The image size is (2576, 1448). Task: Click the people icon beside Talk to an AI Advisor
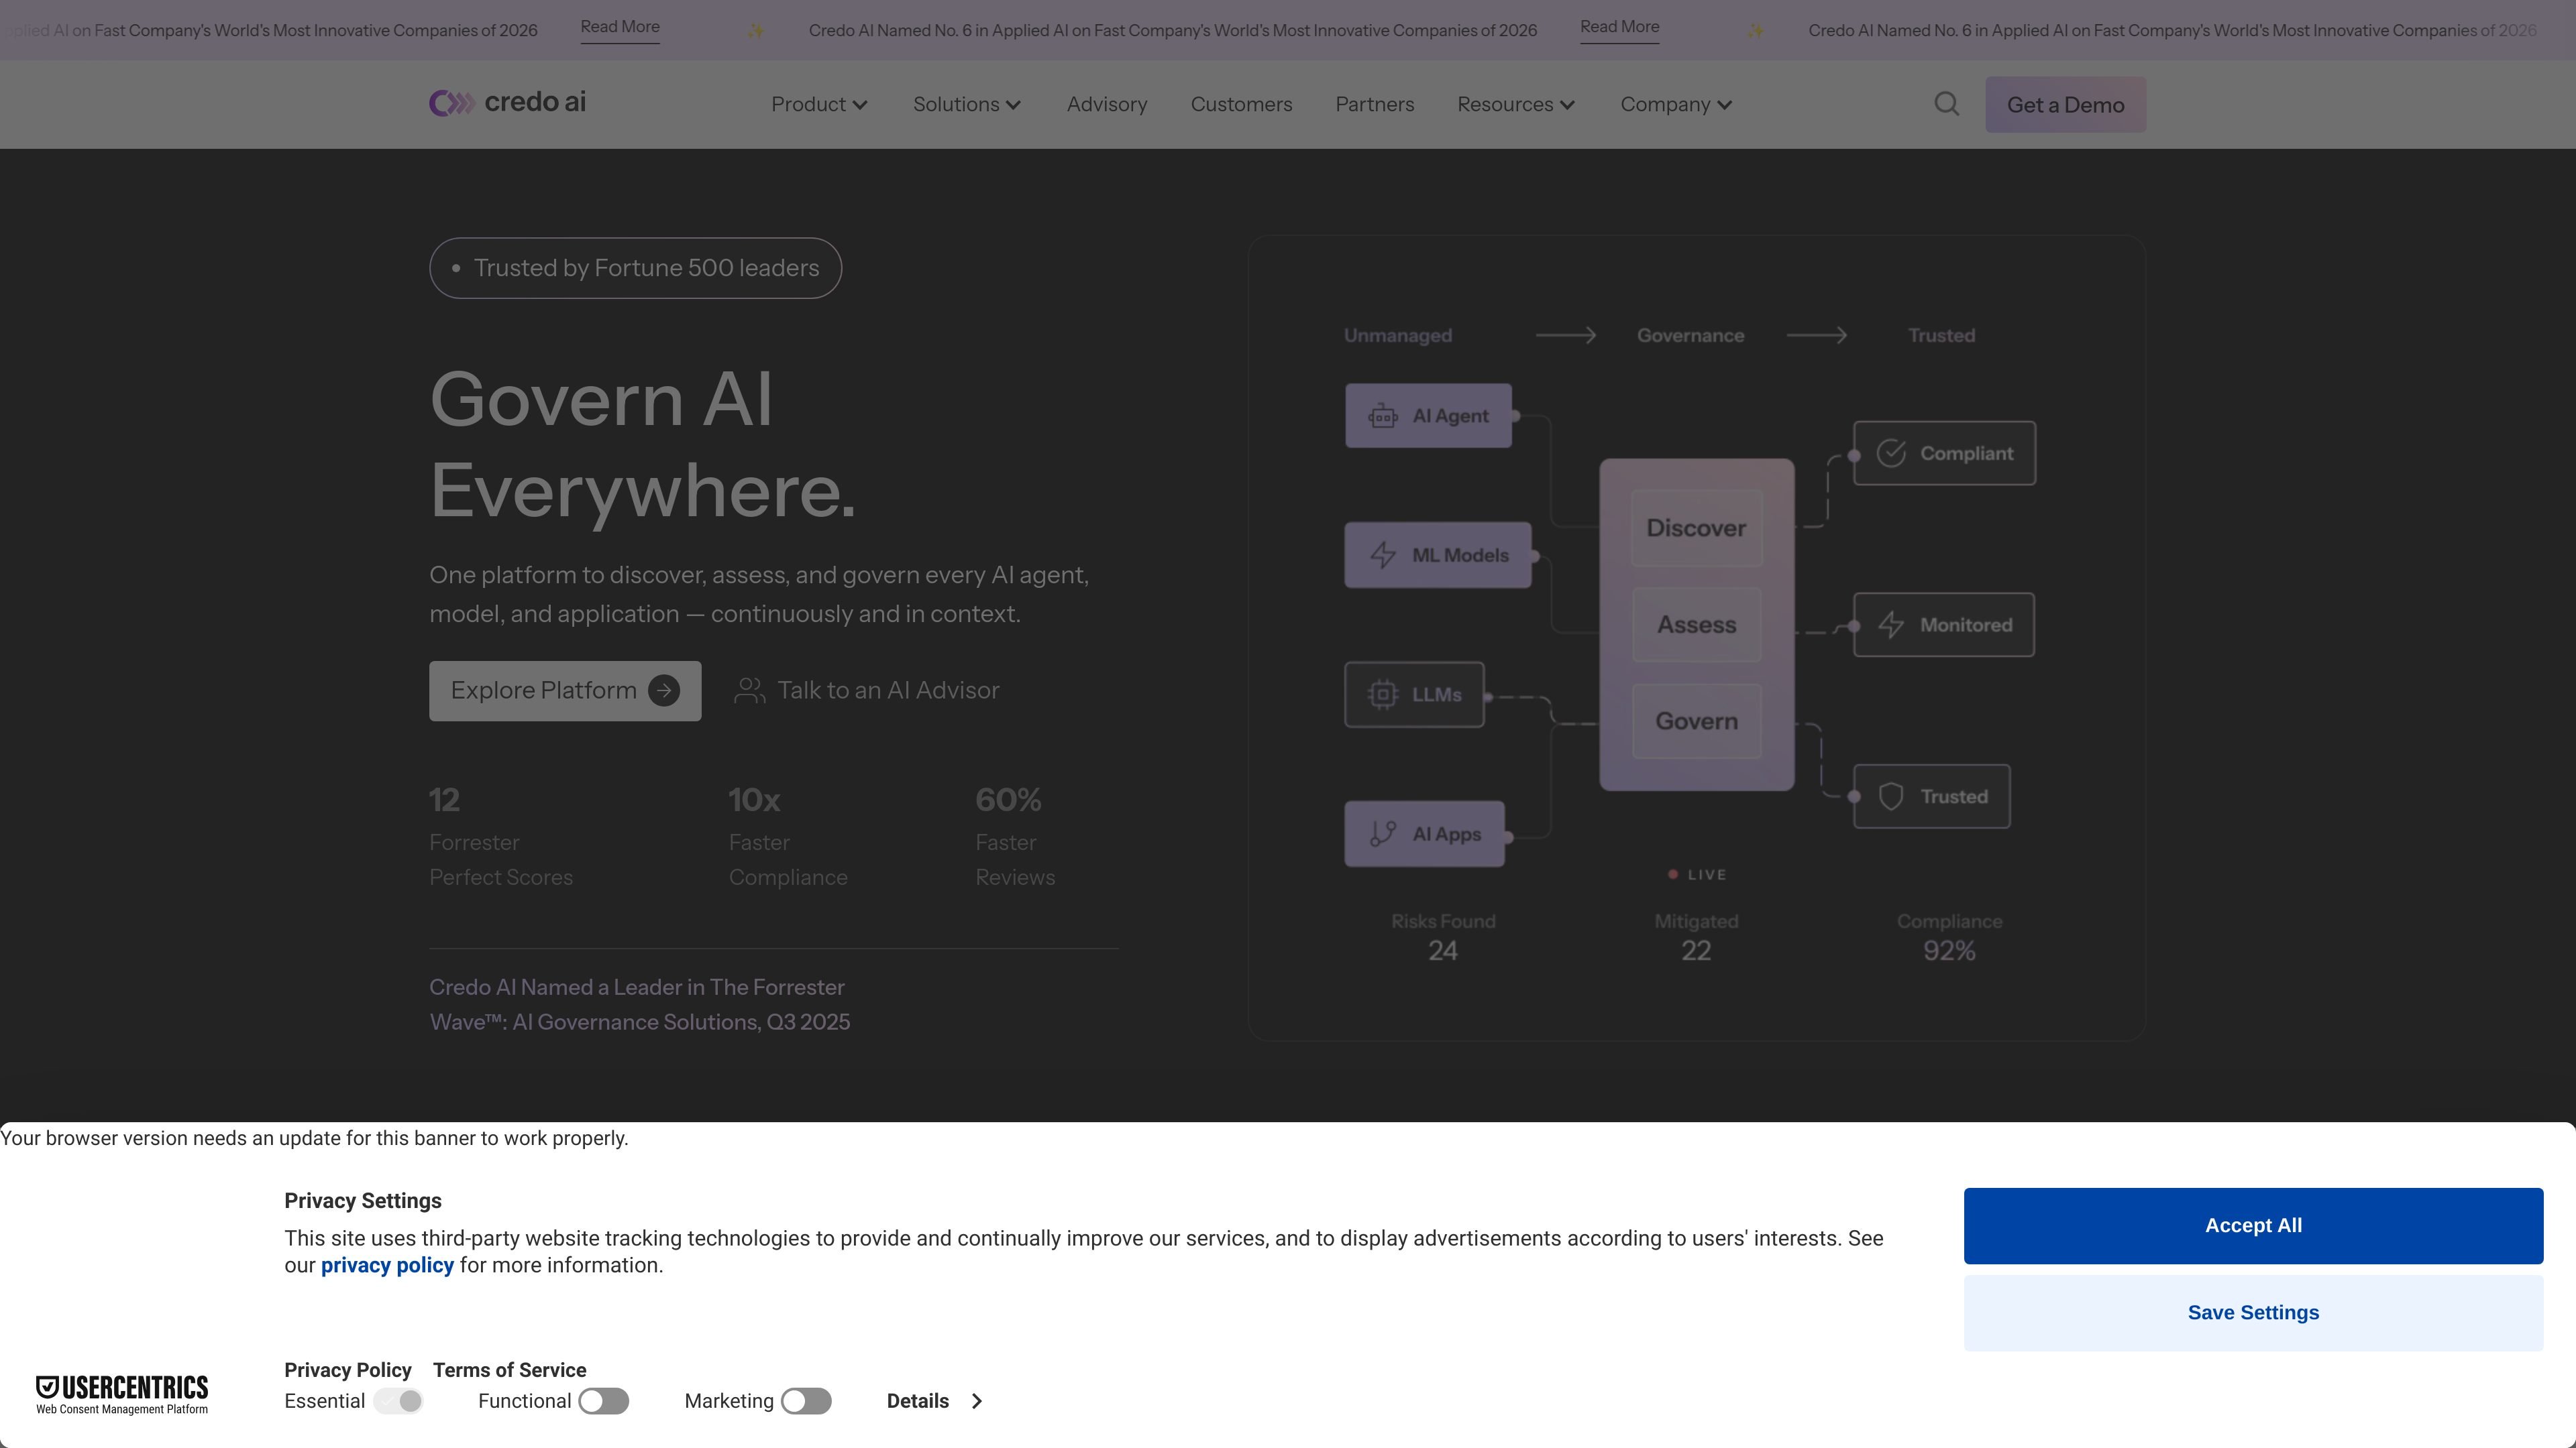tap(749, 690)
